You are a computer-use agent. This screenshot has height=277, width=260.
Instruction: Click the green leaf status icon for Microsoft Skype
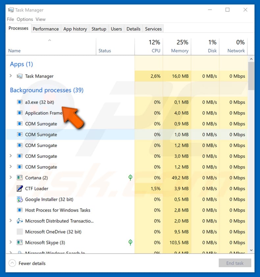point(130,242)
